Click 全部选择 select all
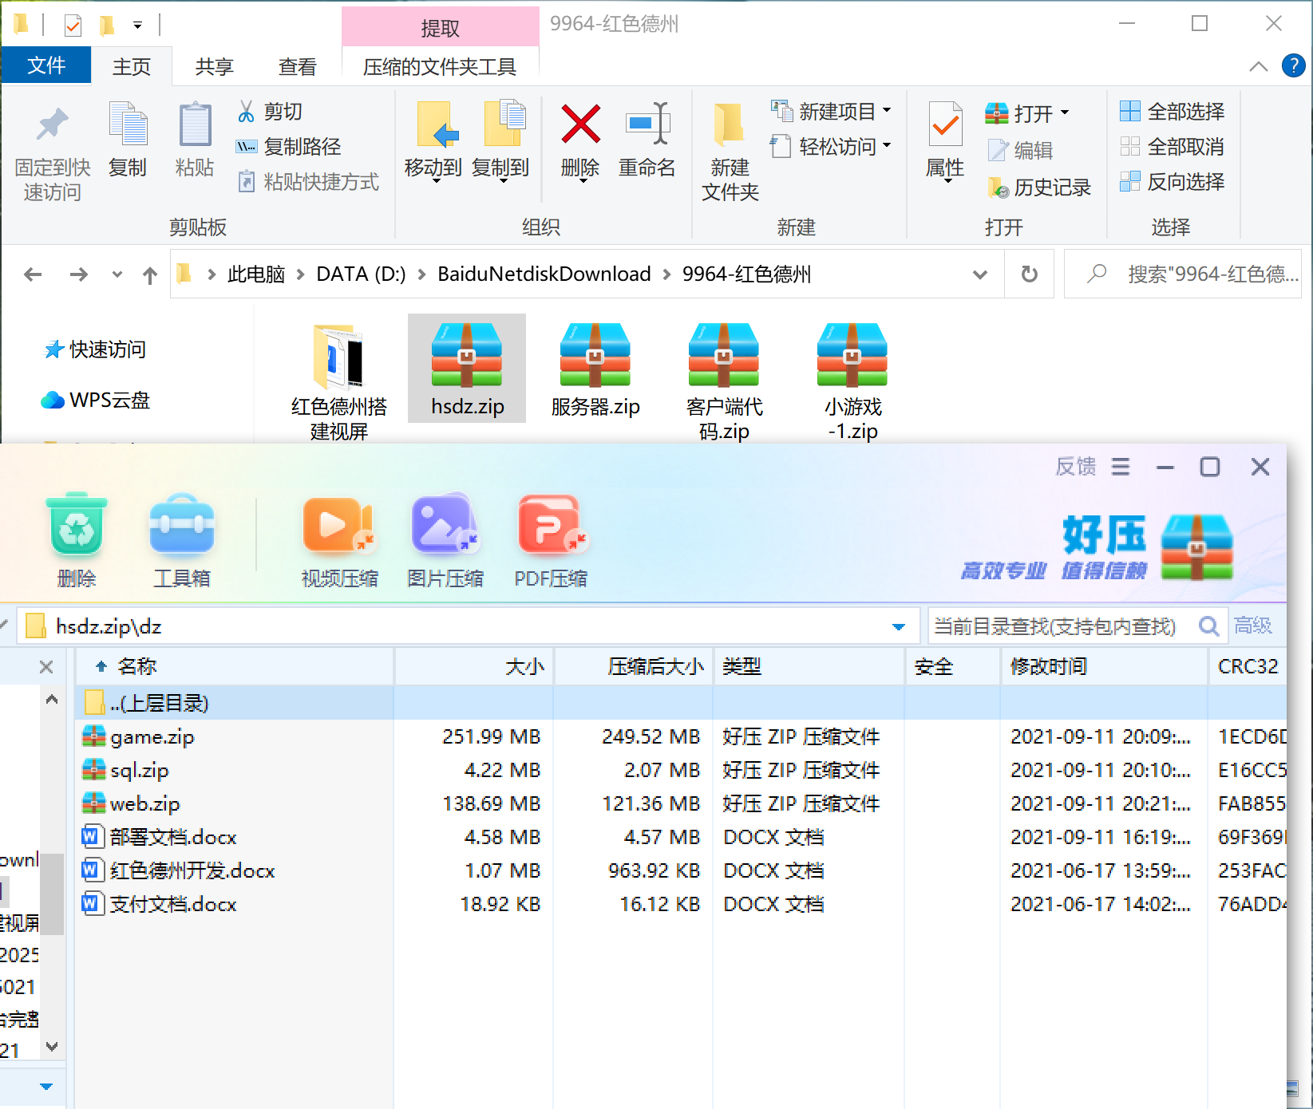Screen dimensions: 1313x1109 (1173, 112)
